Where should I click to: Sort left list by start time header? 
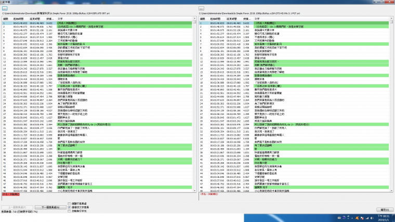21,19
